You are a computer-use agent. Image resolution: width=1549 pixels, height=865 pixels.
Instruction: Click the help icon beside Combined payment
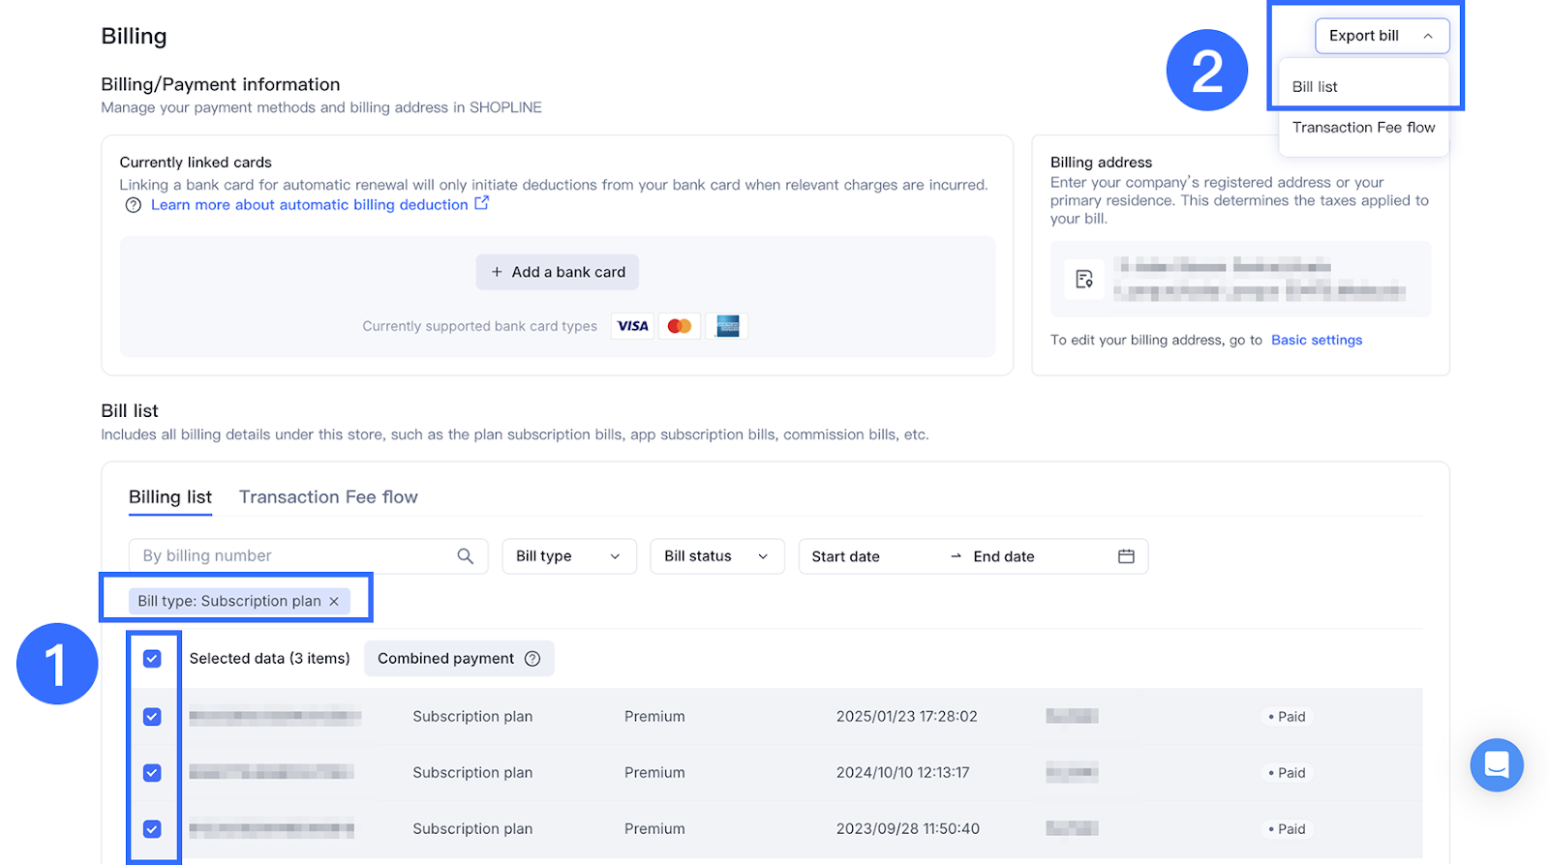coord(532,659)
